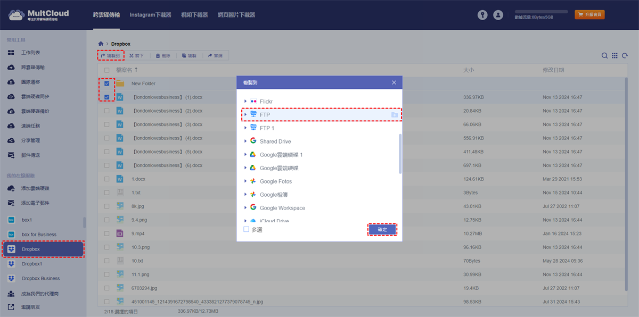The width and height of the screenshot is (639, 317).
Task: Open the search icon above file list
Action: point(605,55)
